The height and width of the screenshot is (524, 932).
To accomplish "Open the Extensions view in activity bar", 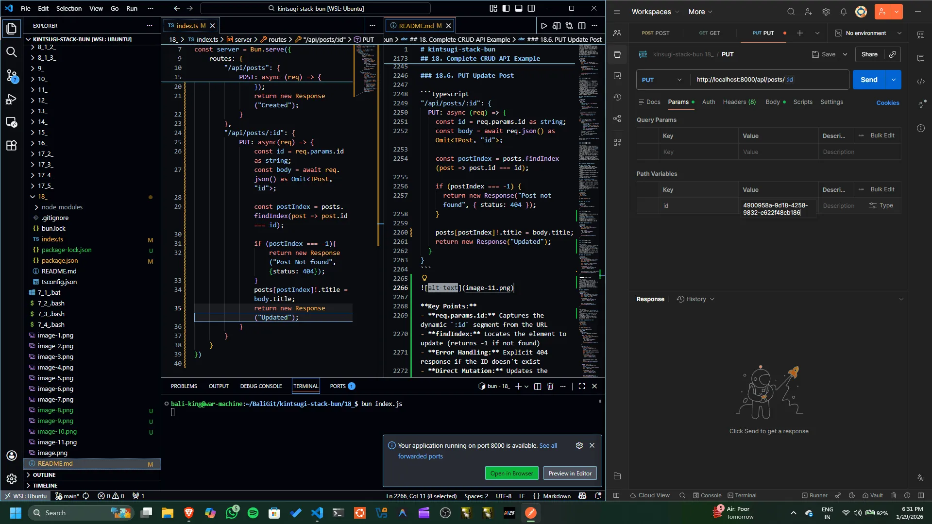I will 12,145.
